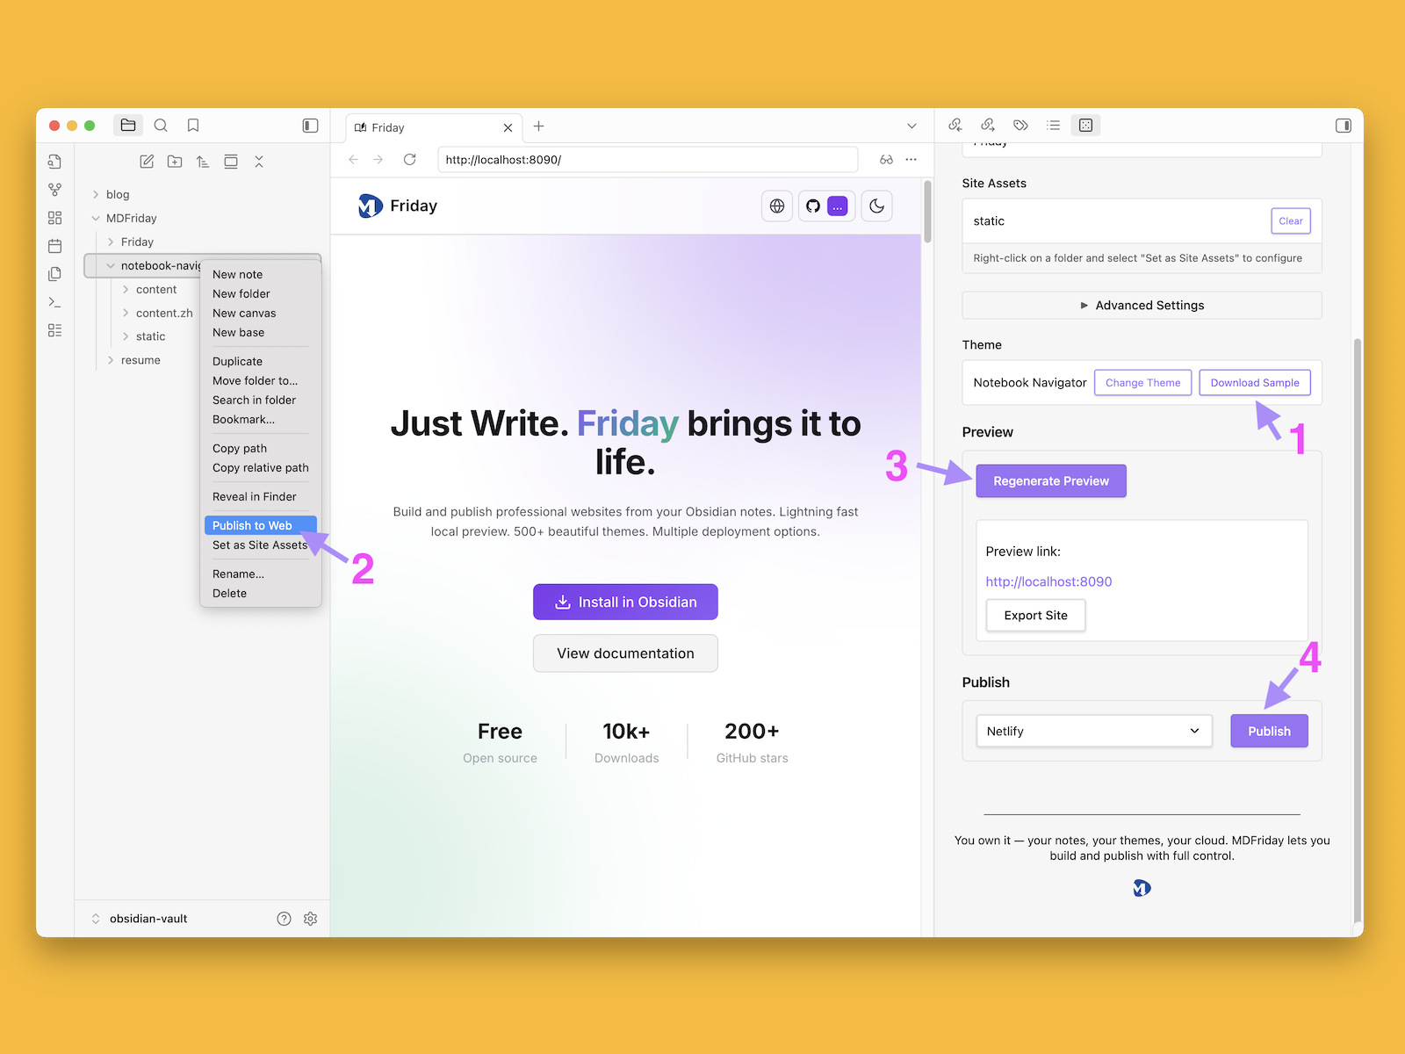
Task: Expand the blog folder in the file tree
Action: click(x=97, y=195)
